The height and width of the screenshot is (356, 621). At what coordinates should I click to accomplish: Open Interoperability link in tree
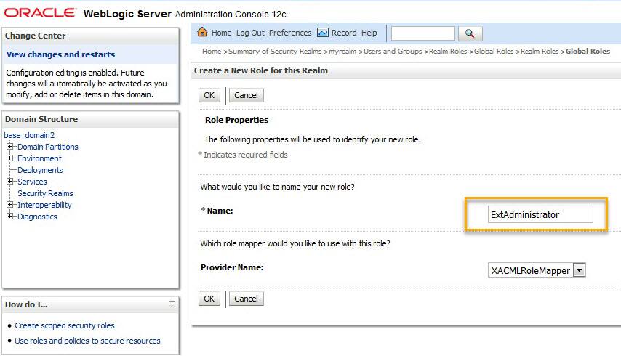44,205
